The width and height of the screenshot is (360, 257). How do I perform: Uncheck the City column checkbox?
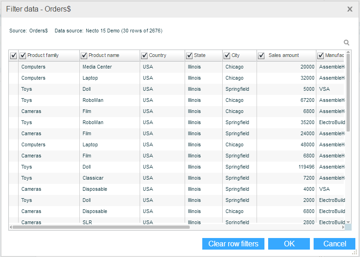227,56
